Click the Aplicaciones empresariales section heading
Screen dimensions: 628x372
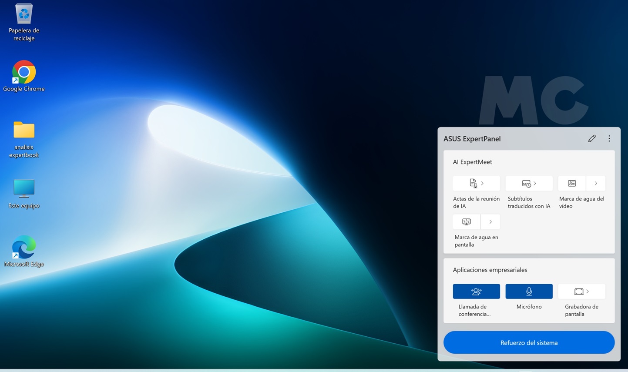click(490, 270)
